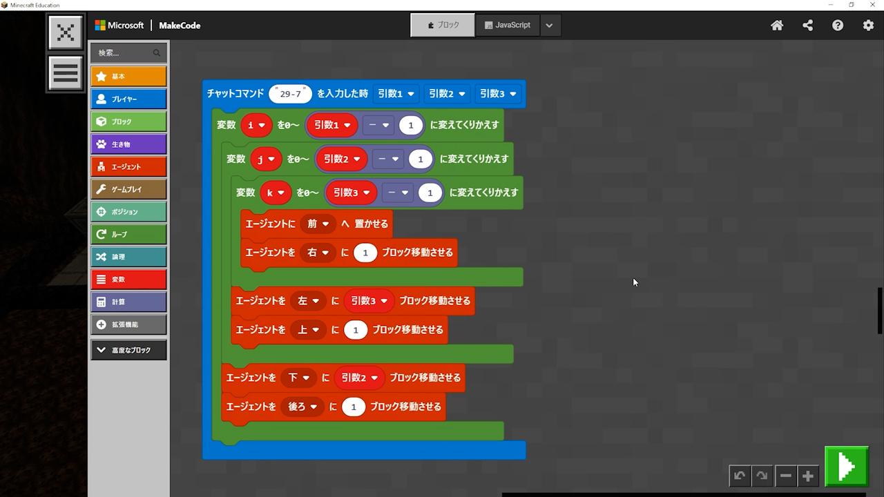Expand the 高度なブロック section
The width and height of the screenshot is (884, 497).
(x=128, y=350)
